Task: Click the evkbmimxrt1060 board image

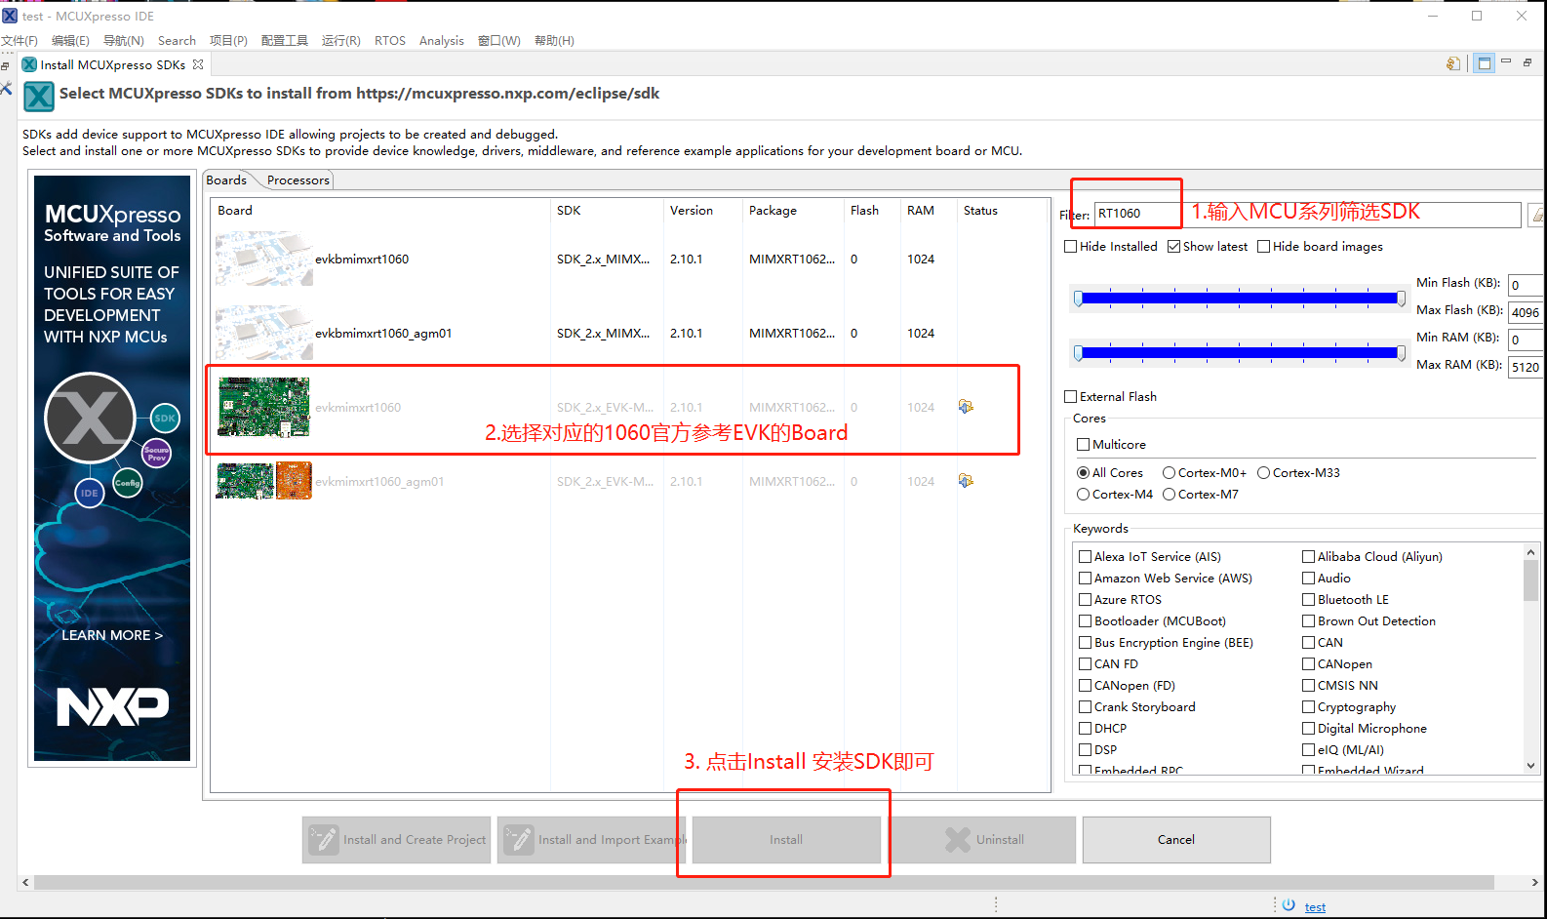Action: 263,259
